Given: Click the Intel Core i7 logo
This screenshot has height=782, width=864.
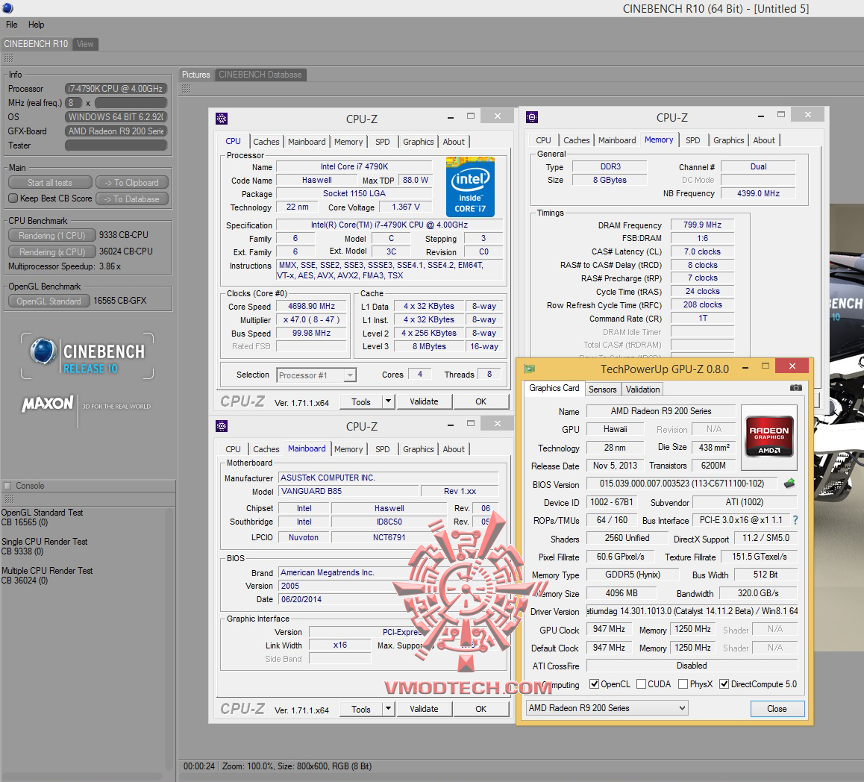Looking at the screenshot, I should pos(470,185).
